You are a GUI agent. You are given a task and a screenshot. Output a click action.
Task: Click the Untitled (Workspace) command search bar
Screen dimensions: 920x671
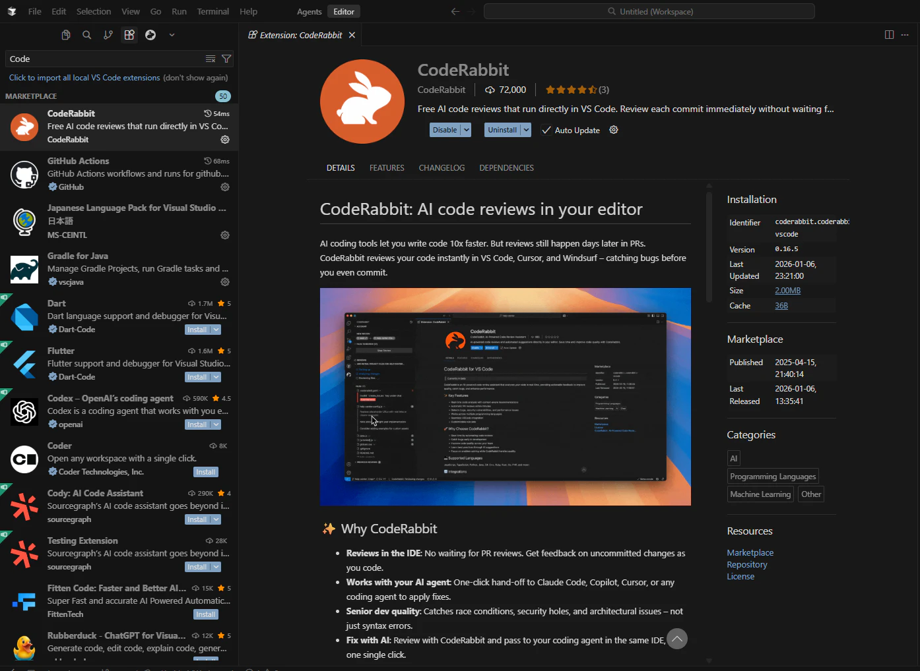click(649, 11)
